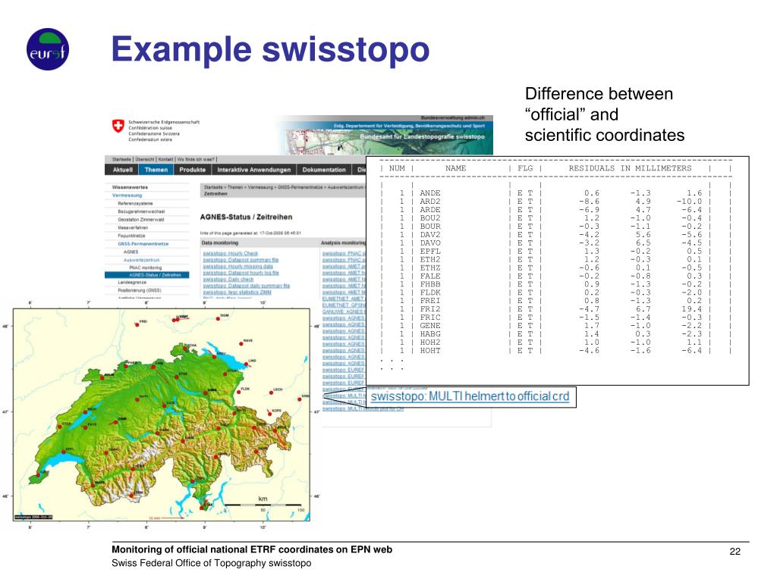Image resolution: width=777 pixels, height=582 pixels.
Task: Click the ANDE row in residuals table
Action: [555, 193]
